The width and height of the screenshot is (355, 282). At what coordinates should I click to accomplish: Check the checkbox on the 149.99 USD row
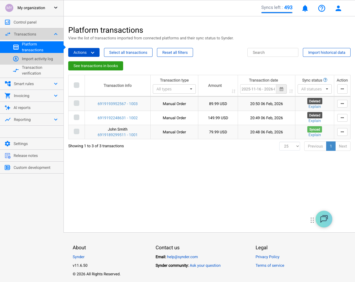coord(77,118)
